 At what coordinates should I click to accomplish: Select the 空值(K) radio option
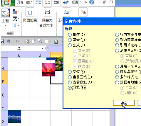click(70, 72)
